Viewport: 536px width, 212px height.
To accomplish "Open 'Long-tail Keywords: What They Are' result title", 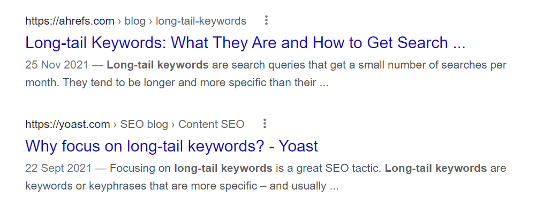I will pyautogui.click(x=245, y=43).
